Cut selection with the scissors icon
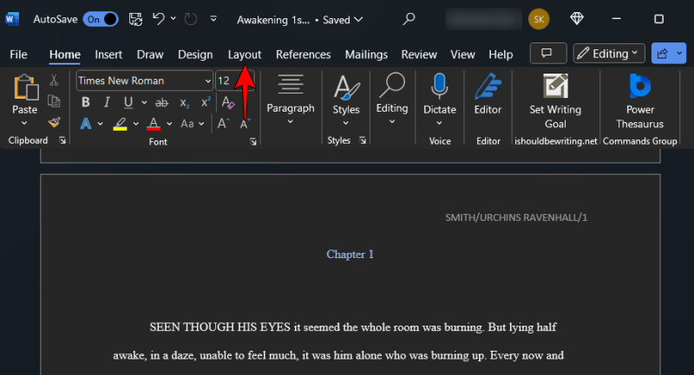 point(54,81)
